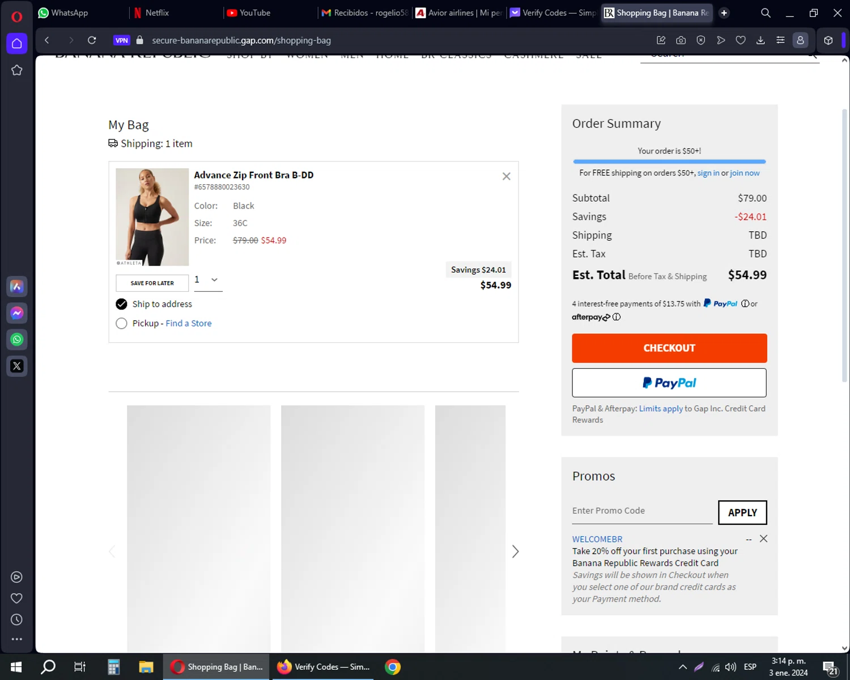The image size is (850, 680).
Task: Click the orange CHECKOUT button
Action: 669,348
